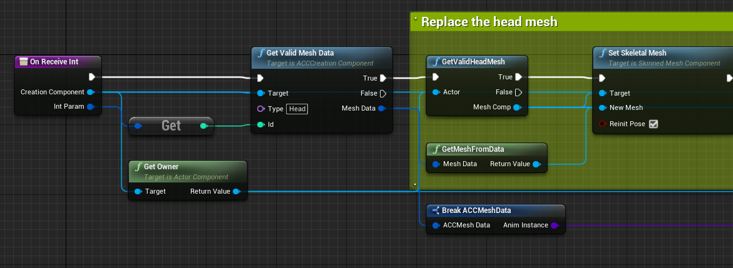Click the New Mesh input pin
This screenshot has height=268, width=733.
coord(602,107)
